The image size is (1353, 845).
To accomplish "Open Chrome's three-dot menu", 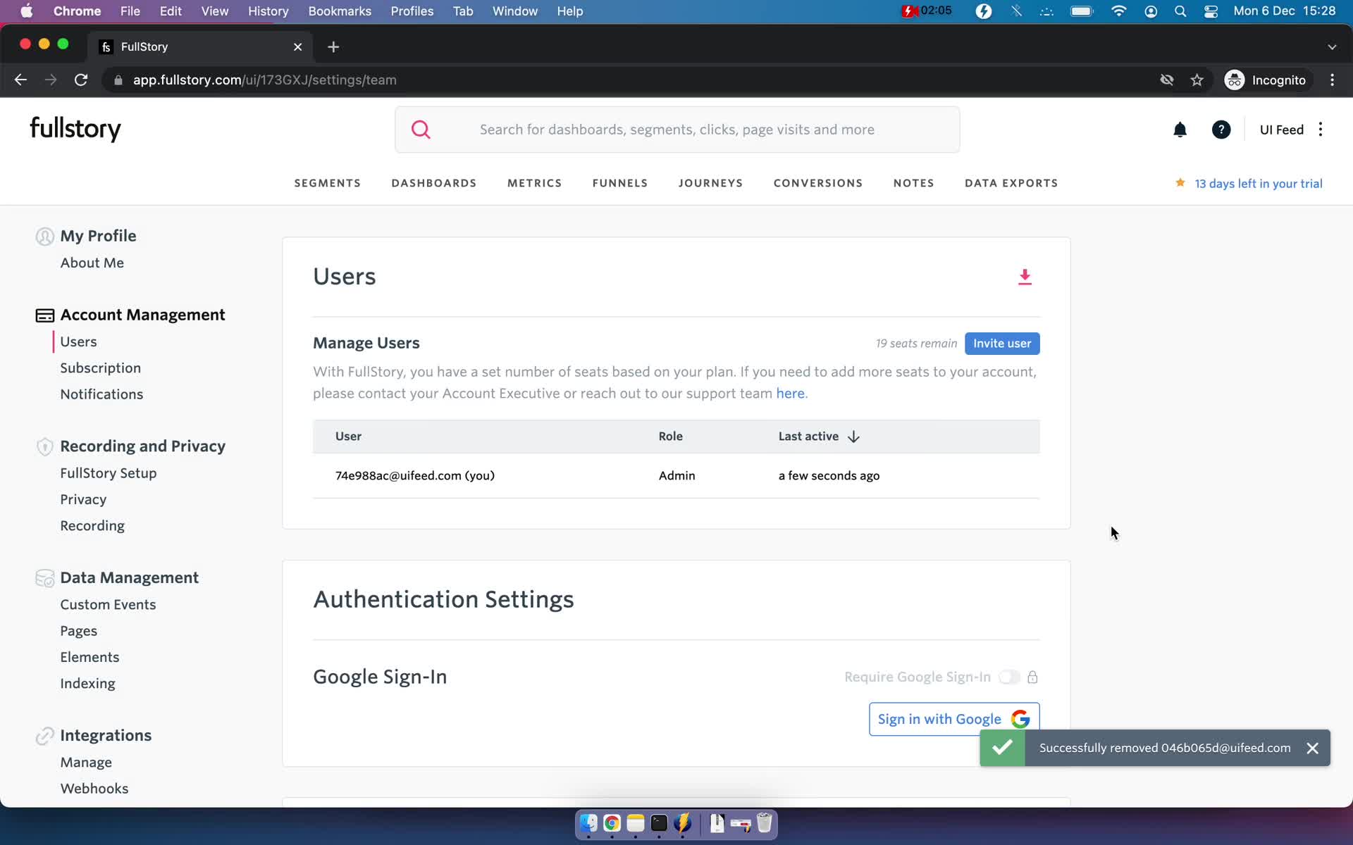I will (x=1332, y=80).
